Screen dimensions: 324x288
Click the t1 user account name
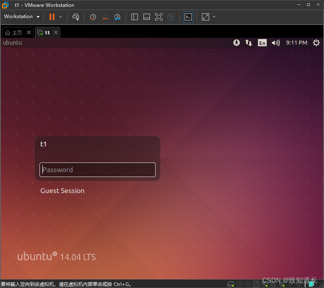click(x=44, y=144)
